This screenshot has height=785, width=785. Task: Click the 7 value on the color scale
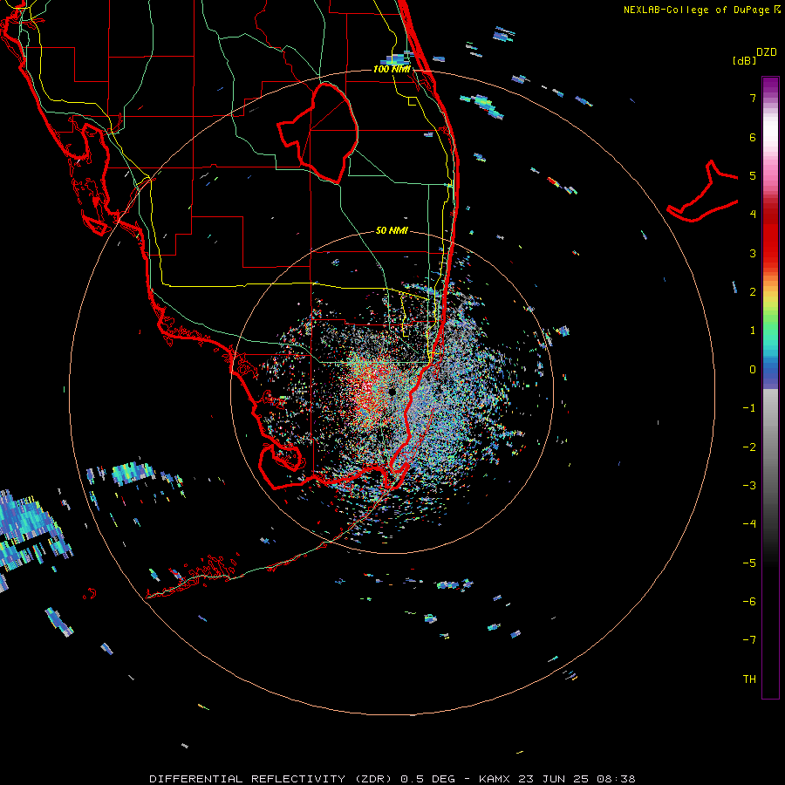coord(753,98)
